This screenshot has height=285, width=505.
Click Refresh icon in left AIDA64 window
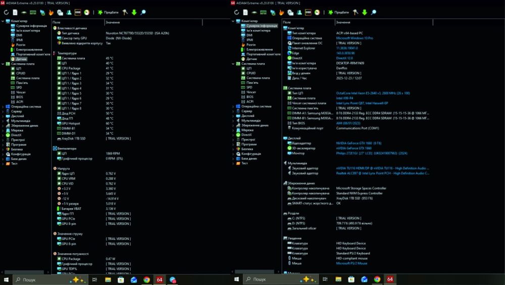tap(6, 12)
